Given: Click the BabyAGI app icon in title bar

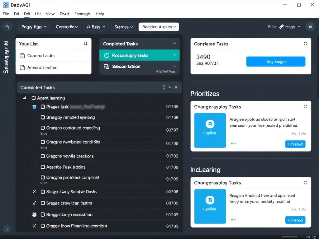Looking at the screenshot, I should [x=6, y=5].
